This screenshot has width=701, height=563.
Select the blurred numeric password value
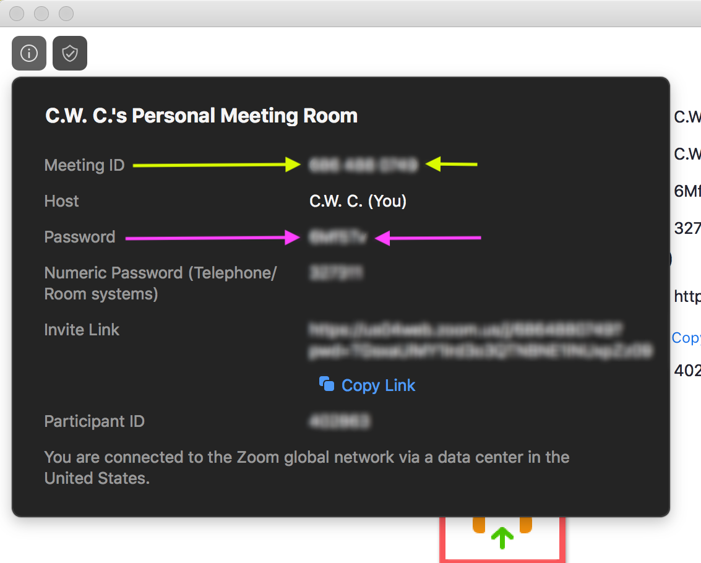pyautogui.click(x=336, y=272)
